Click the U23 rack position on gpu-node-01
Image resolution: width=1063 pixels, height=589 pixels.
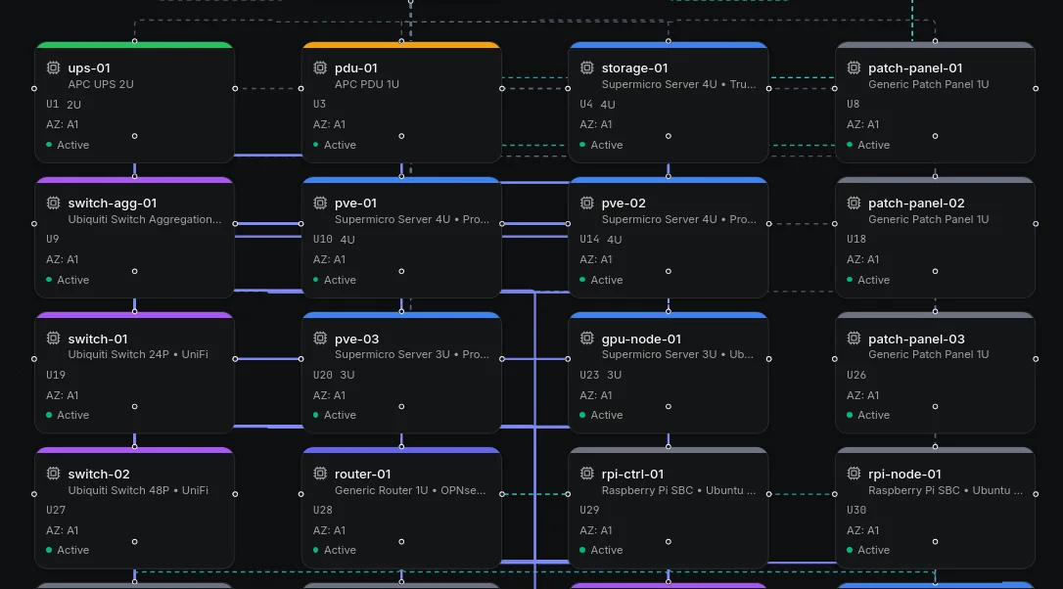coord(590,374)
